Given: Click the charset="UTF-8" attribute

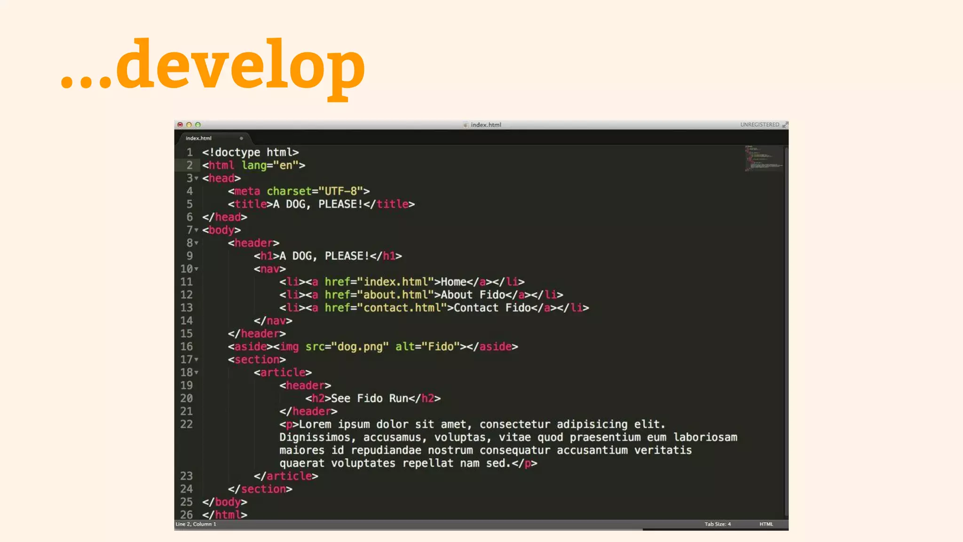Looking at the screenshot, I should click(315, 191).
